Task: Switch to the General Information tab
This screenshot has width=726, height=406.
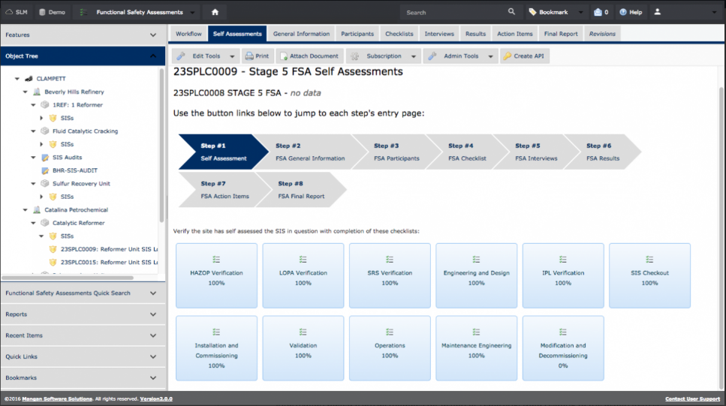Action: coord(301,34)
